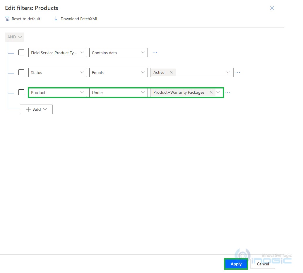Open the Active status value picker
The image size is (303, 273).
coord(228,72)
